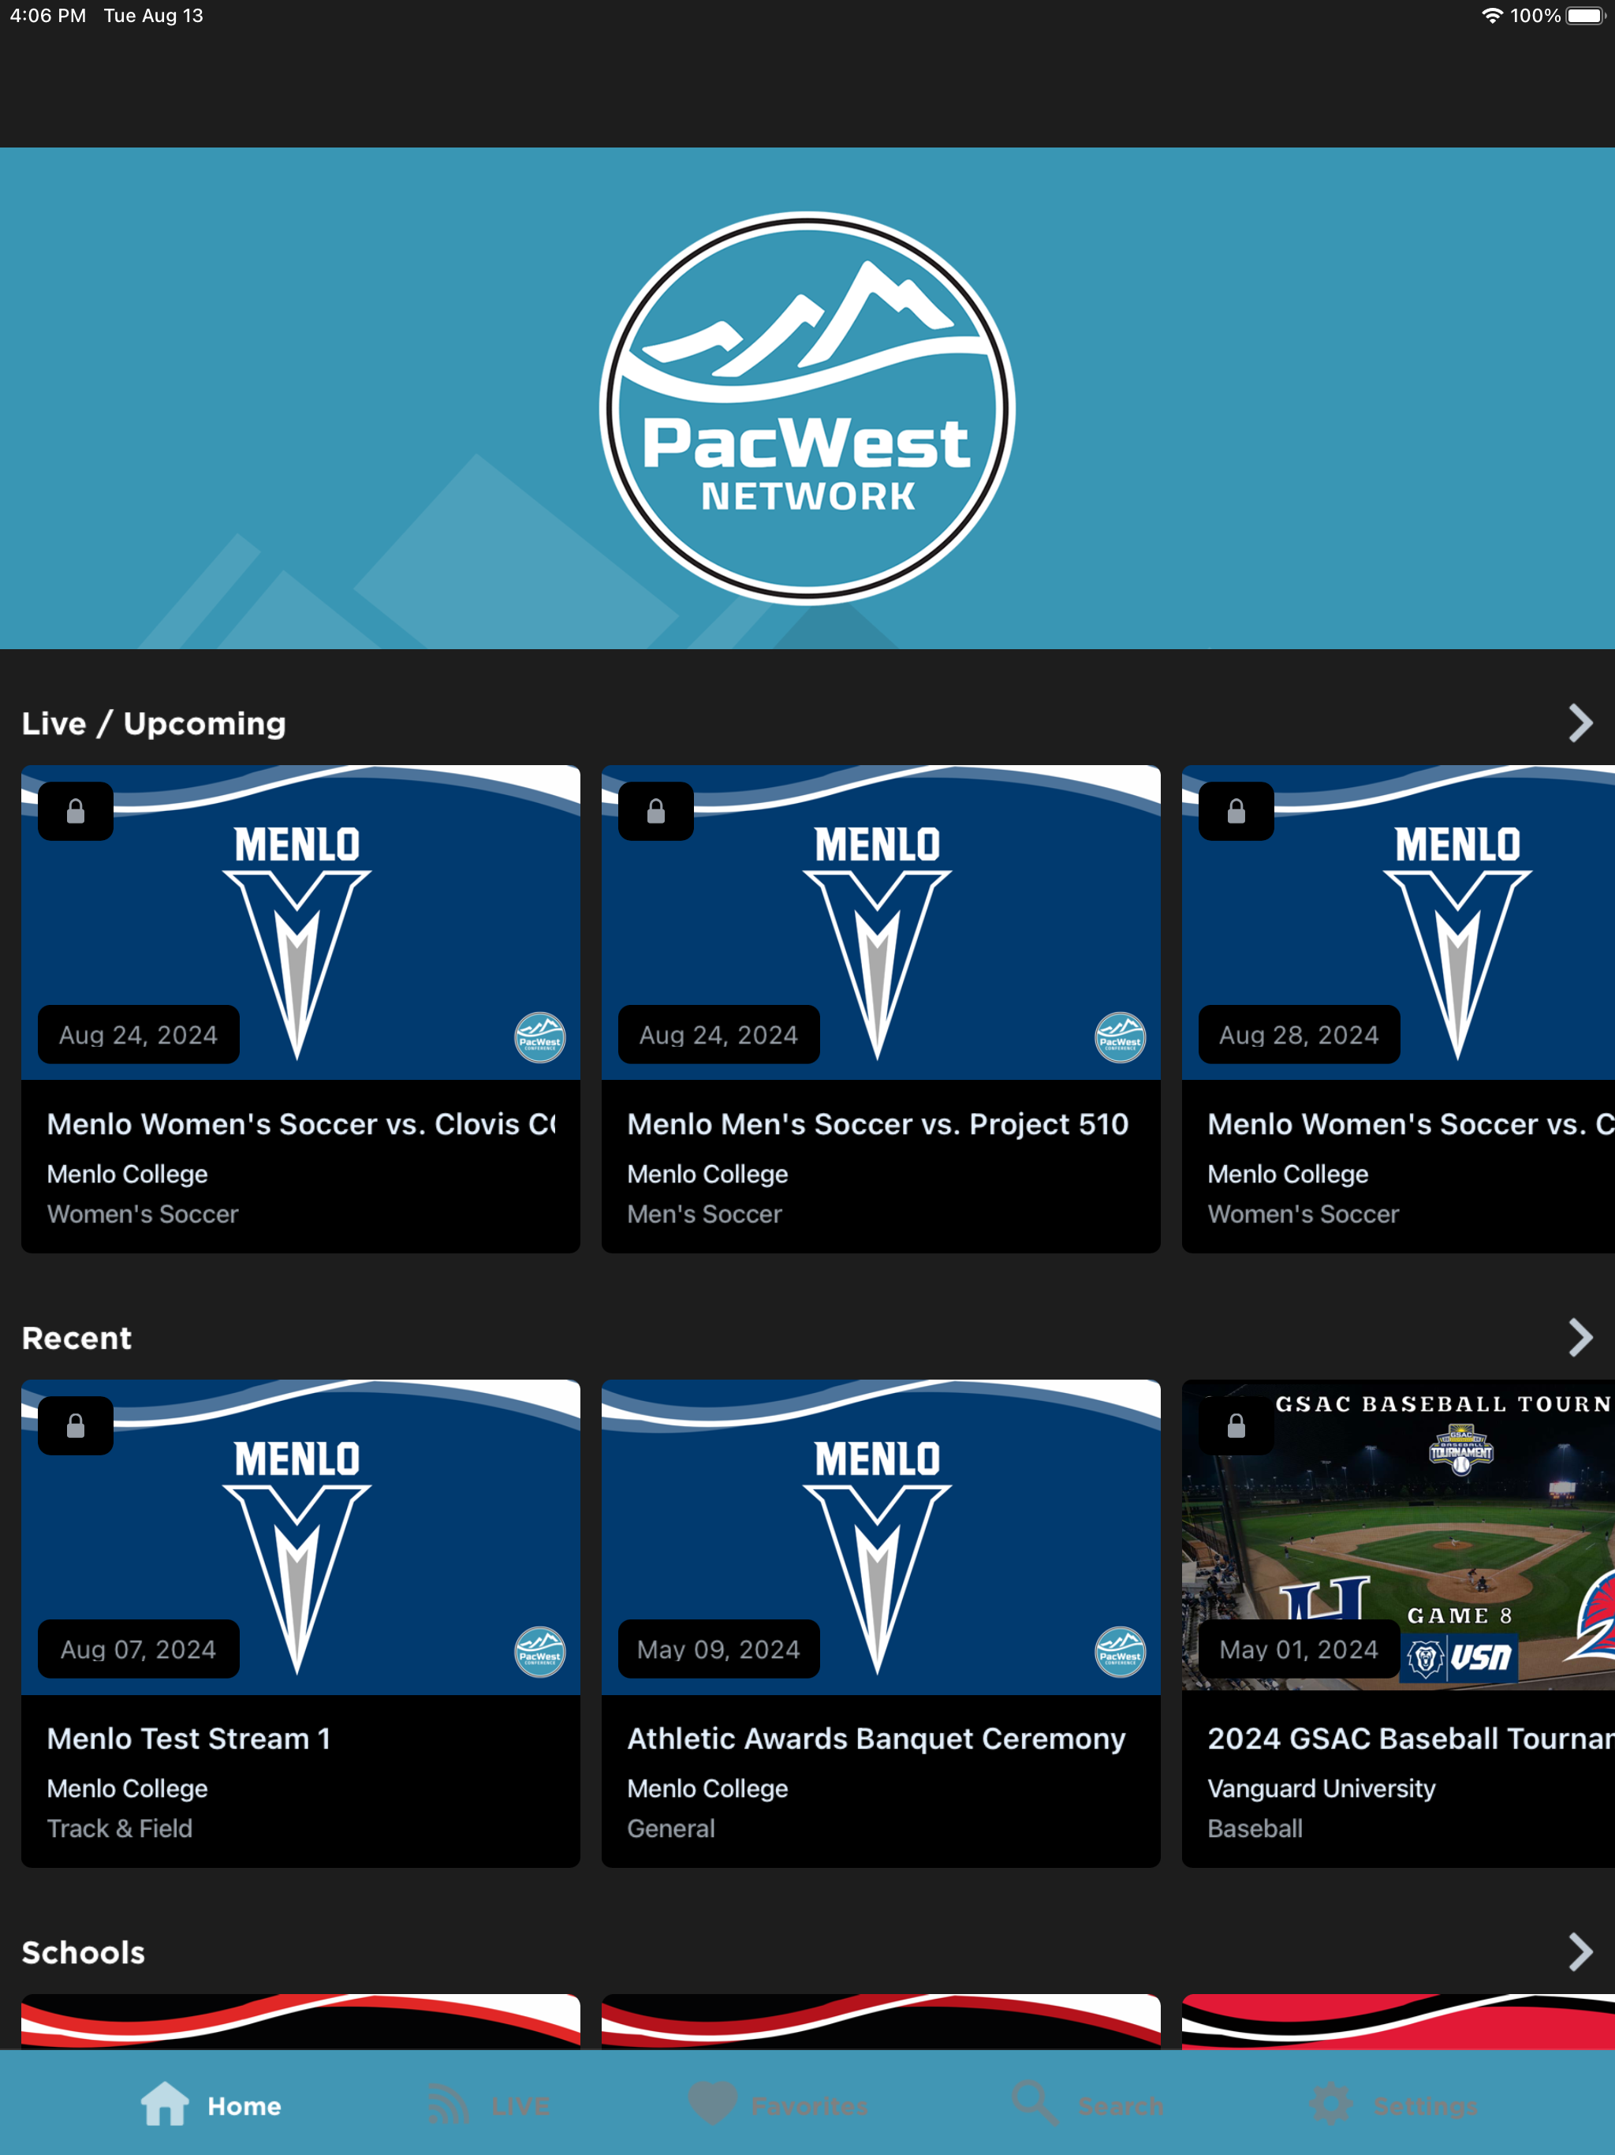Tap the Aug 28, 2024 date badge
Viewport: 1615px width, 2155px height.
[x=1299, y=1035]
